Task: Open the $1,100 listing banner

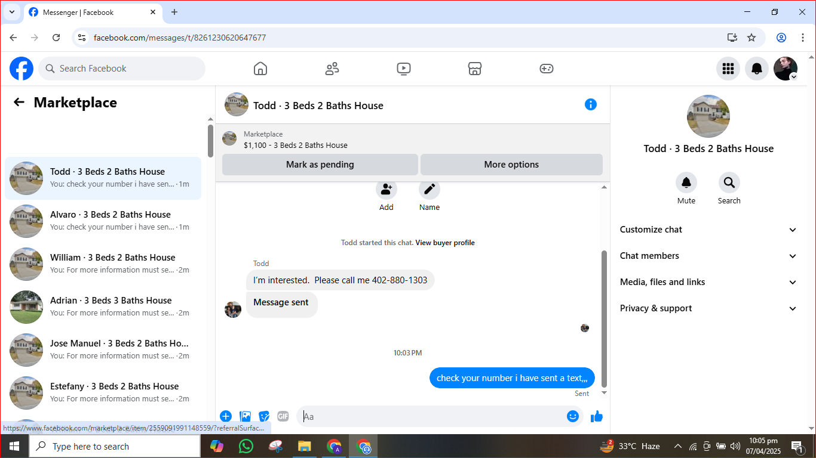Action: (412, 140)
